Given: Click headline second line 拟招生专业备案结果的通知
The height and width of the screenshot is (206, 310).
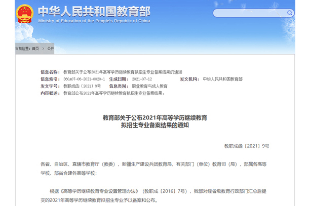Looking at the screenshot, I should coord(155,125).
